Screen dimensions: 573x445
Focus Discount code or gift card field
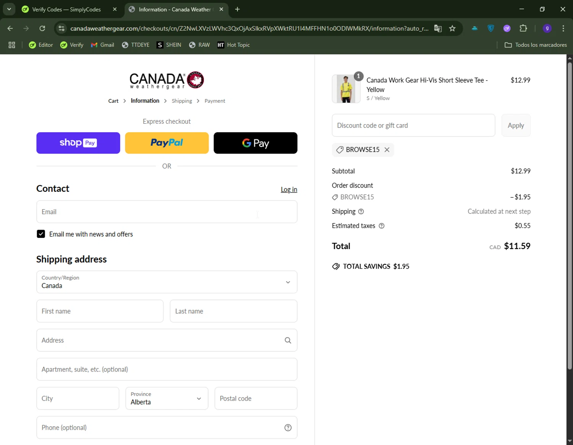coord(413,125)
